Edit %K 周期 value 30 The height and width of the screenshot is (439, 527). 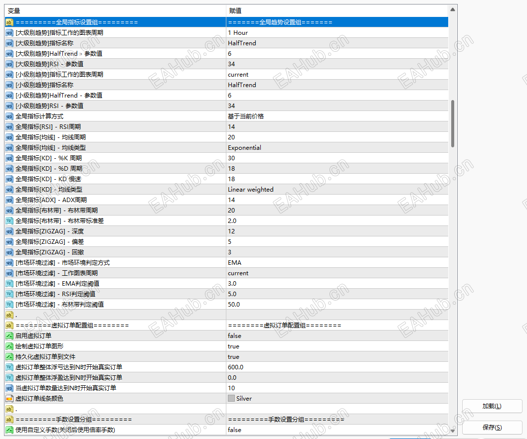coord(337,158)
